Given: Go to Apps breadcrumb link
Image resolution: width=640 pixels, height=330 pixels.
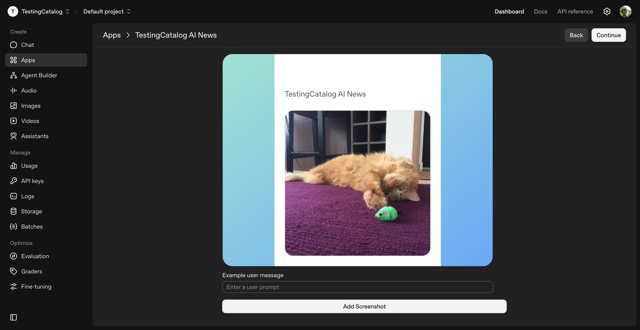Looking at the screenshot, I should coord(112,35).
